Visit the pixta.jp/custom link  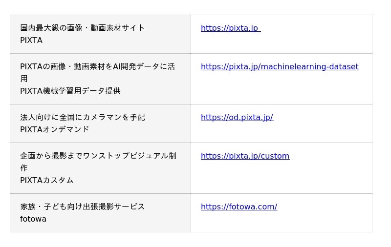tap(245, 156)
